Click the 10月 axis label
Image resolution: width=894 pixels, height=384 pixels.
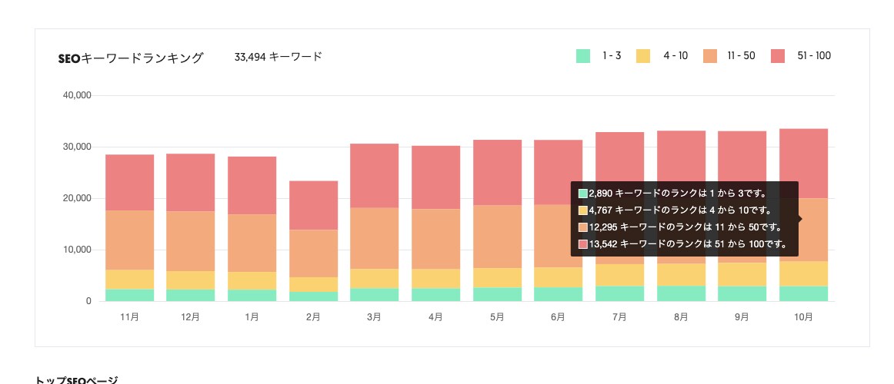[x=803, y=317]
